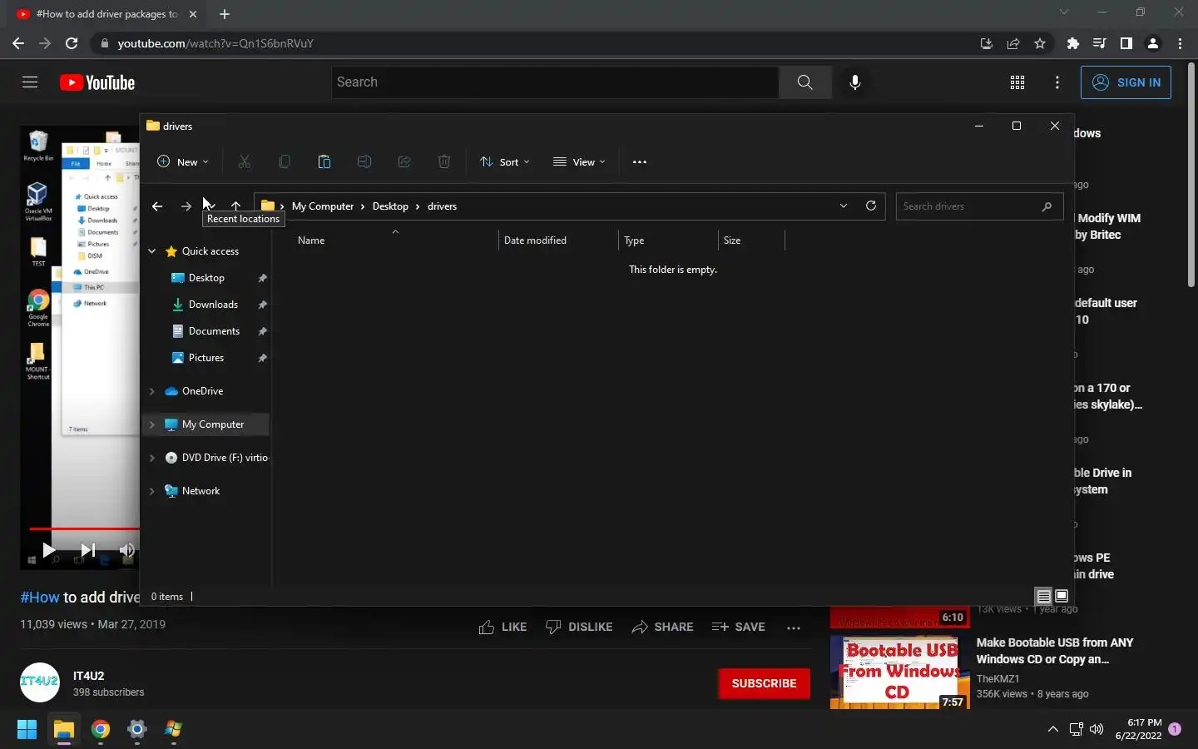Screen dimensions: 1198x749
Task: Click the Paste icon in drivers toolbar
Action: pyautogui.click(x=324, y=161)
